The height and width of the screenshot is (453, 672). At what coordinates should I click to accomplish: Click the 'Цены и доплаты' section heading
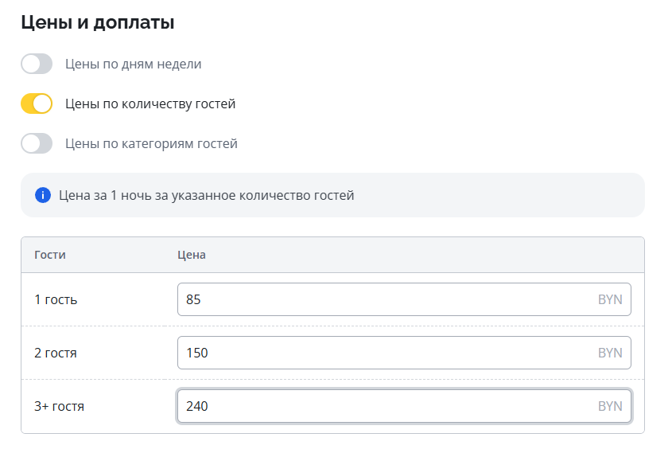pyautogui.click(x=98, y=23)
